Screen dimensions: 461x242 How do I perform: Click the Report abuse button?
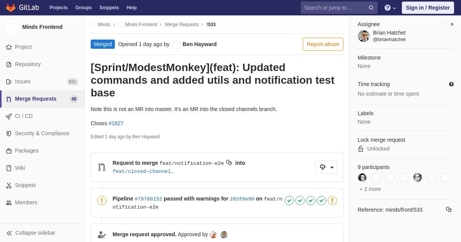[323, 44]
